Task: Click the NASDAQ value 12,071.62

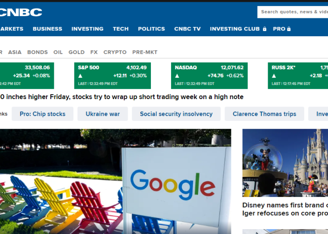Action: click(232, 68)
